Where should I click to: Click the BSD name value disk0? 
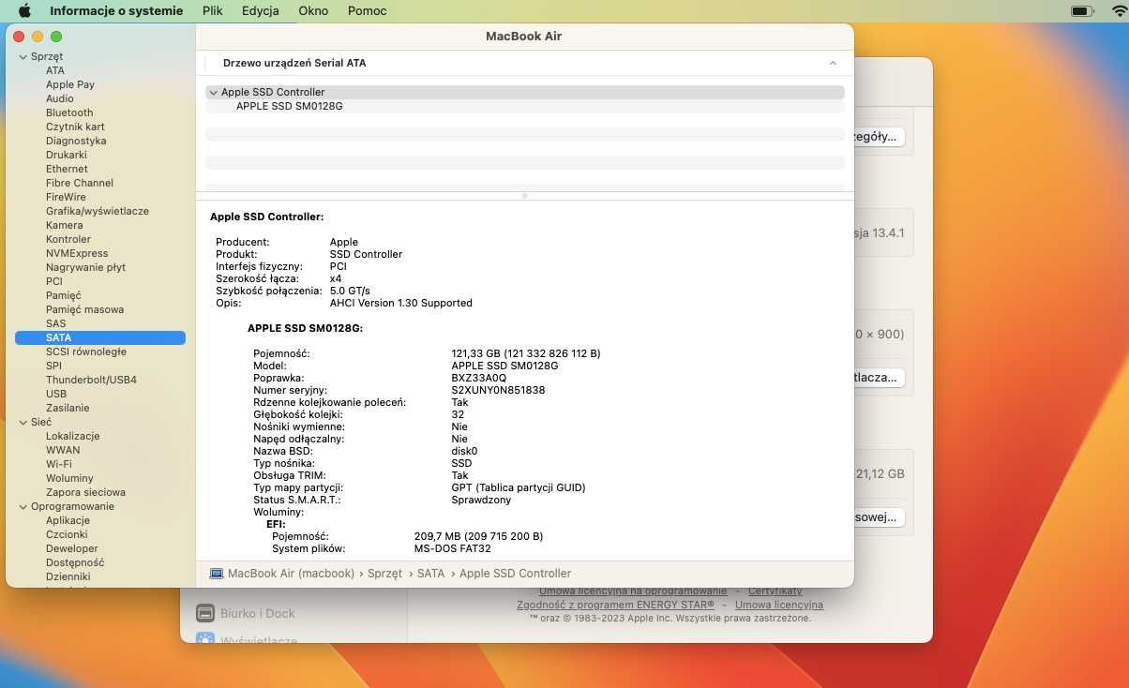(464, 451)
